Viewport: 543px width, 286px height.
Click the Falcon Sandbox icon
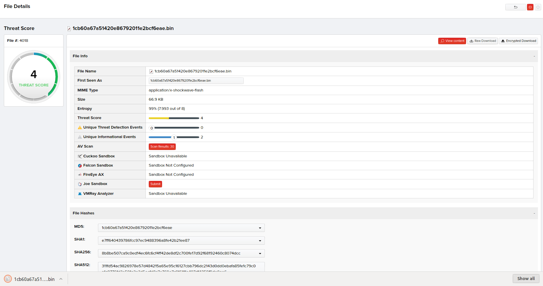80,166
